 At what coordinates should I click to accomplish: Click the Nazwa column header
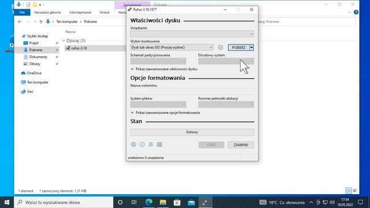[x=71, y=32]
